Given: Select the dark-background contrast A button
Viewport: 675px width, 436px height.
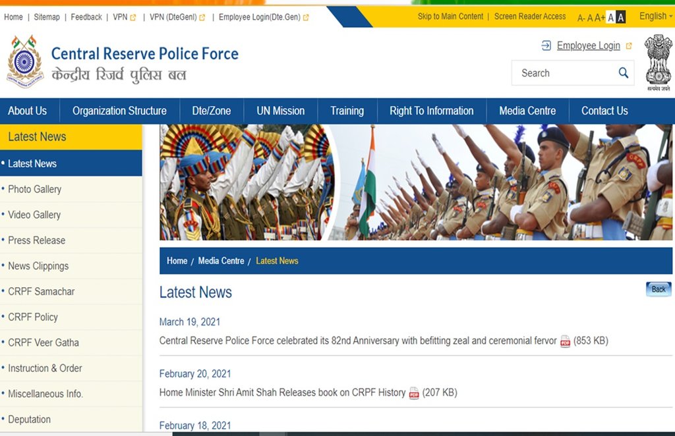Looking at the screenshot, I should point(621,18).
